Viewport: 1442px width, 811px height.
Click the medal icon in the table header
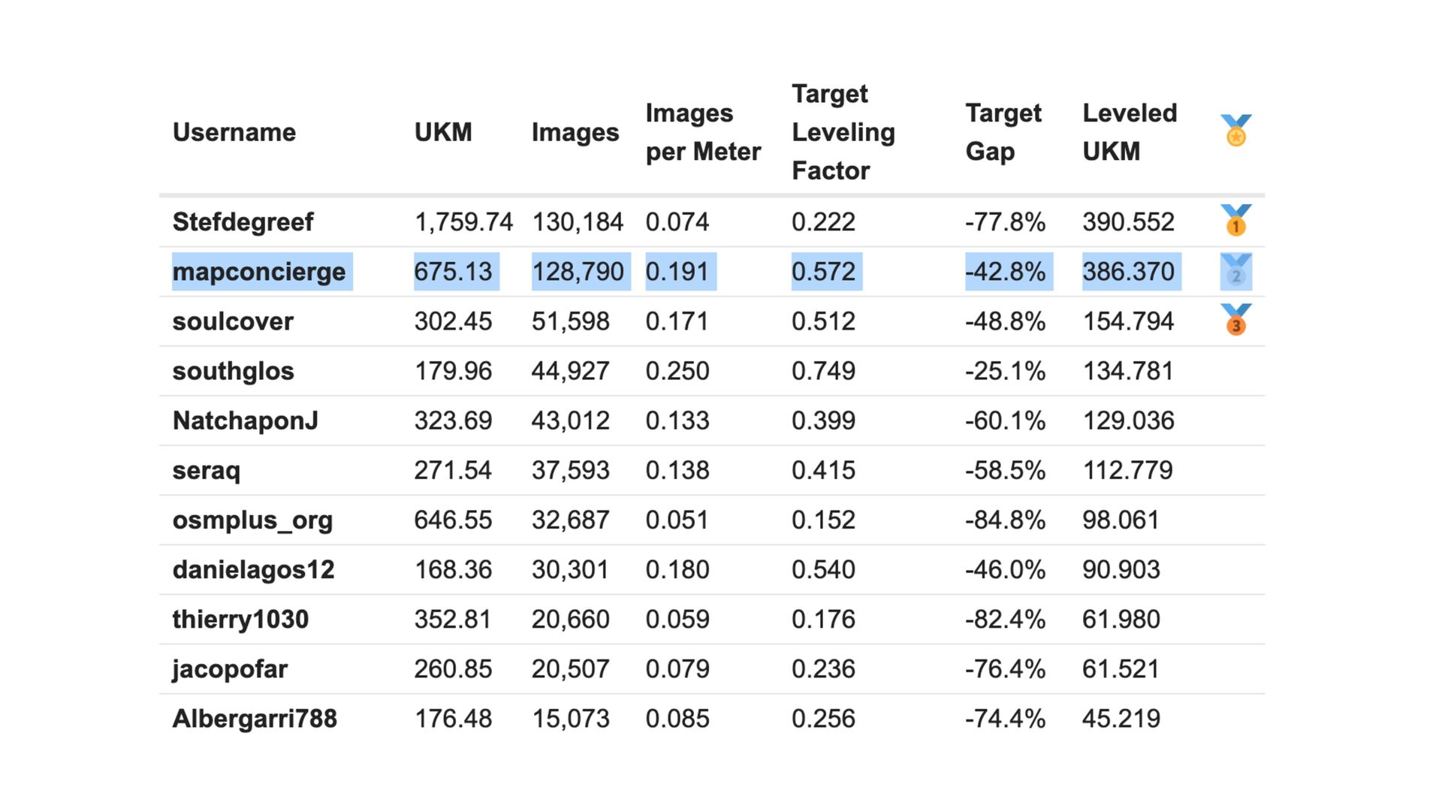1235,131
